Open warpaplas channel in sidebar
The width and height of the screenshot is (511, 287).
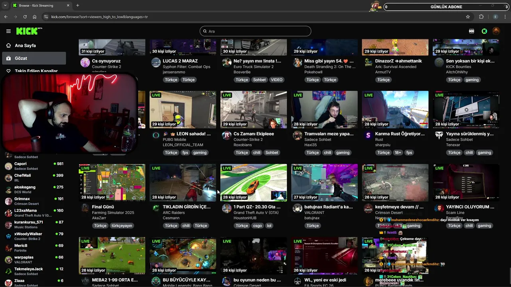[34, 259]
